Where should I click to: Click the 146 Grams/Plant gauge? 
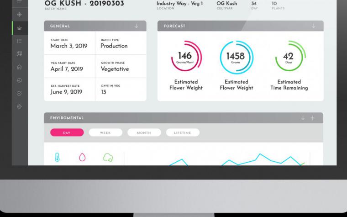point(186,56)
